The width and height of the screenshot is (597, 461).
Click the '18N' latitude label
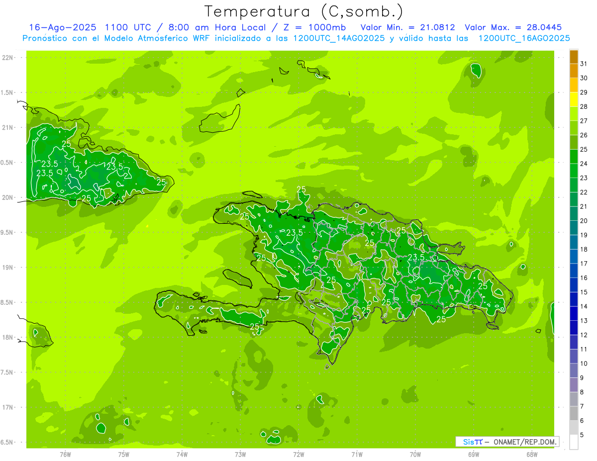click(7, 338)
